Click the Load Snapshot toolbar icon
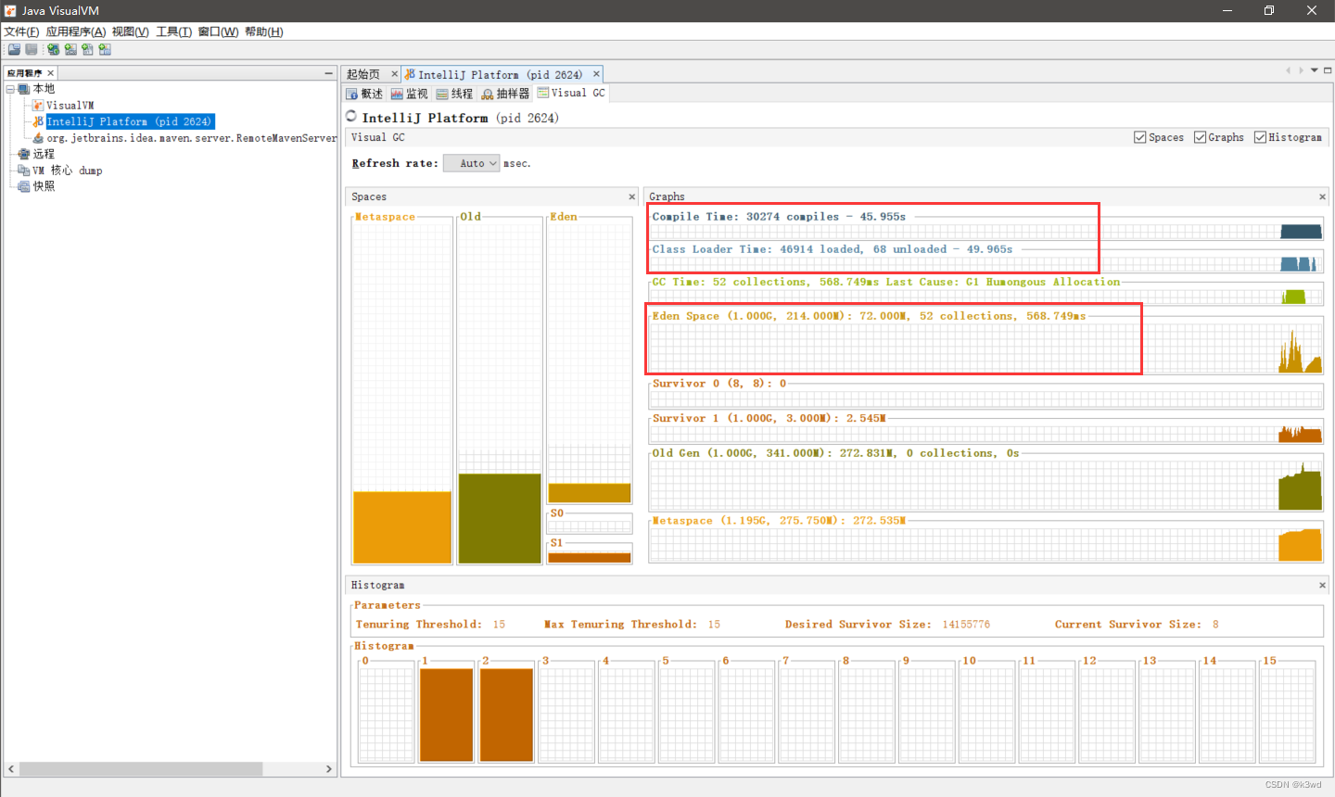1335x797 pixels. tap(14, 49)
